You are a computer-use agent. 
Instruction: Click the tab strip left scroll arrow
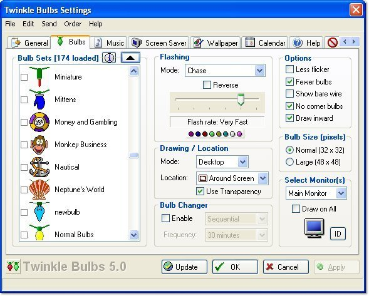coord(345,42)
